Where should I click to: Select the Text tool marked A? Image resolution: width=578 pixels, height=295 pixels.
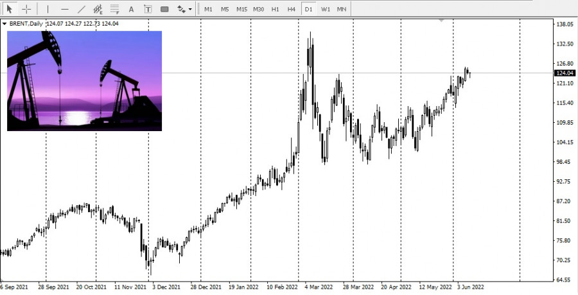pyautogui.click(x=131, y=9)
